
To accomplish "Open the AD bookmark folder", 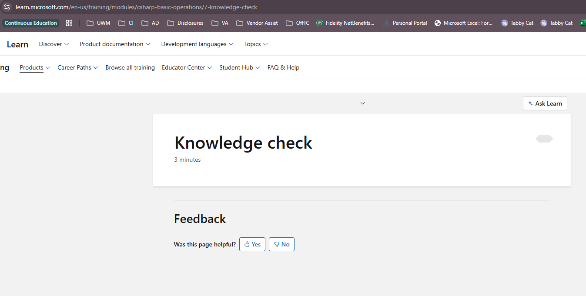I will pyautogui.click(x=150, y=23).
